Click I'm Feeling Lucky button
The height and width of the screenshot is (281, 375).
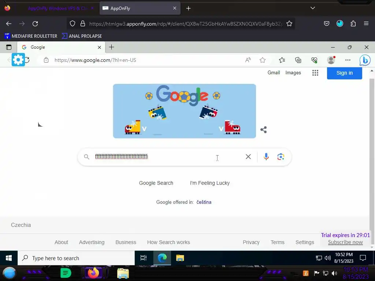coord(210,183)
